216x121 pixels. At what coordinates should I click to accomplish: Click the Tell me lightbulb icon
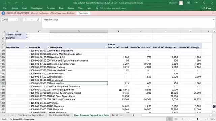coord(97,8)
